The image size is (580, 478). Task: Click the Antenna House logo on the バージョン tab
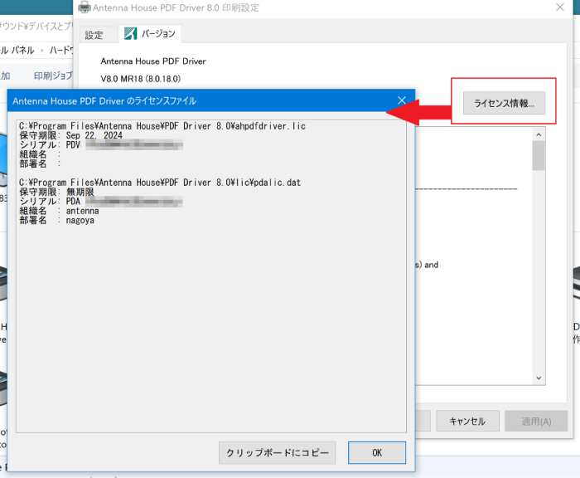131,34
